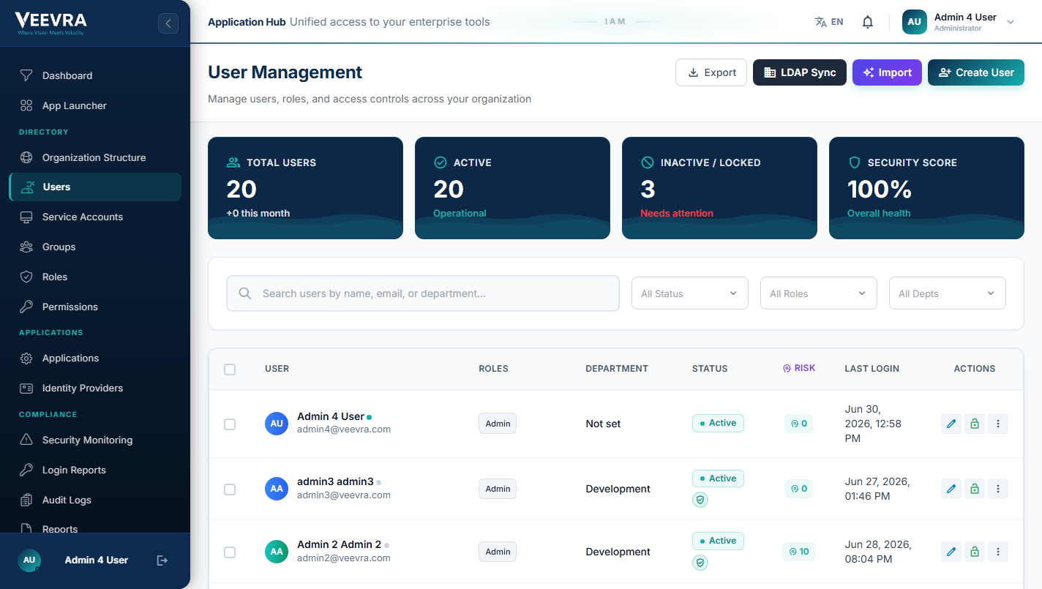The image size is (1042, 589).
Task: Go to Organization Structure
Action: click(95, 157)
